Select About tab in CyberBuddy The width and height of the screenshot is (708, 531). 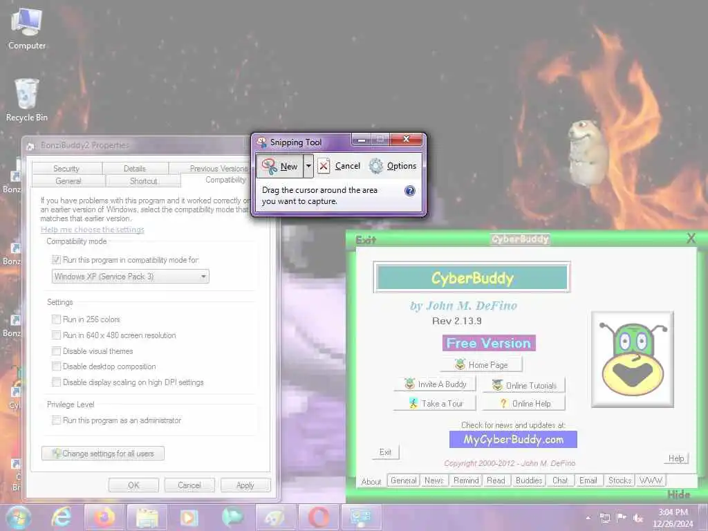click(x=371, y=482)
